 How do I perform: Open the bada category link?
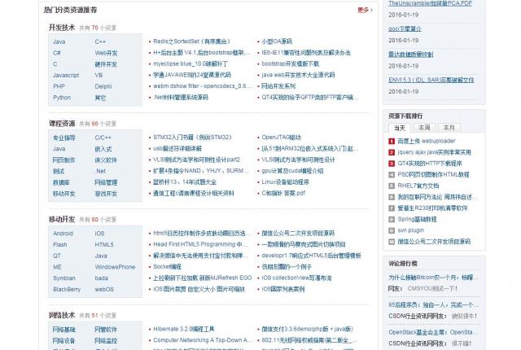pyautogui.click(x=101, y=278)
